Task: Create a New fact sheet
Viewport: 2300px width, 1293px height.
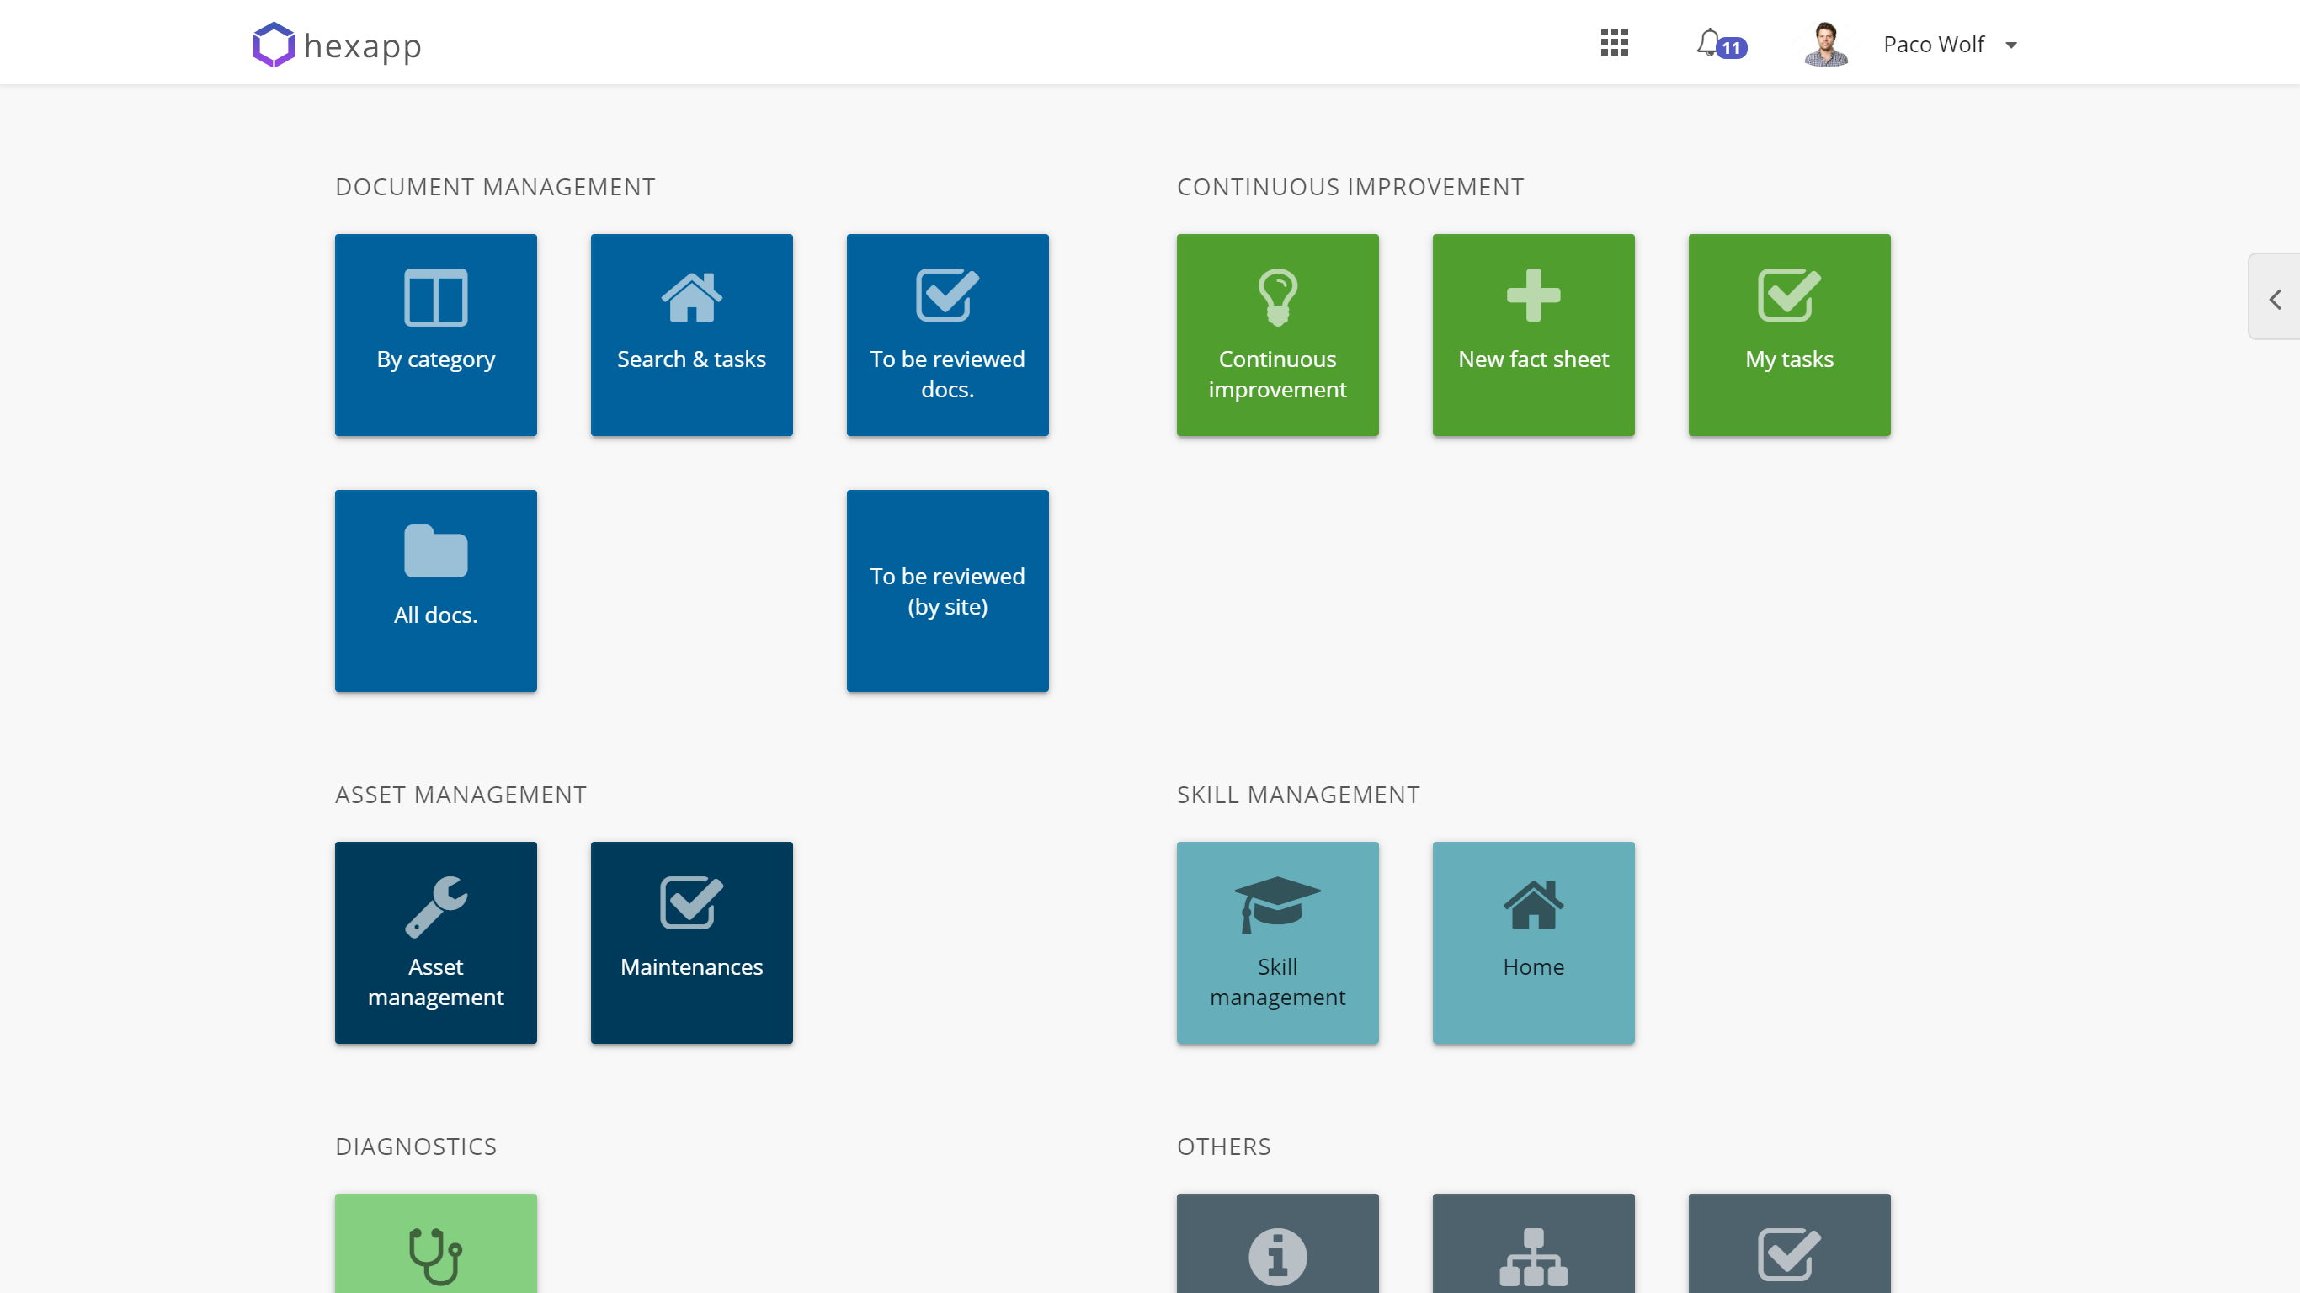Action: pos(1534,335)
